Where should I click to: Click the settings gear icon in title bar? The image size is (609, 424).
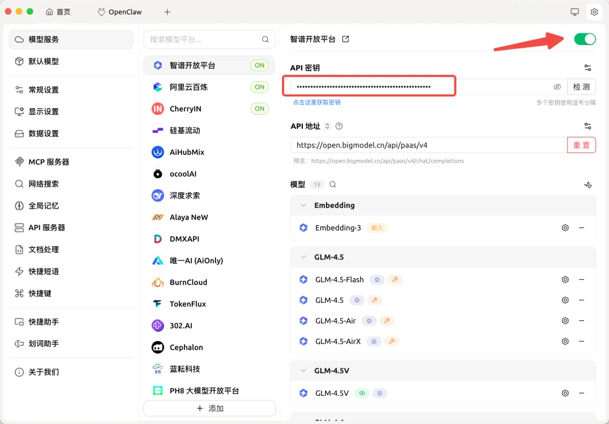tap(594, 12)
